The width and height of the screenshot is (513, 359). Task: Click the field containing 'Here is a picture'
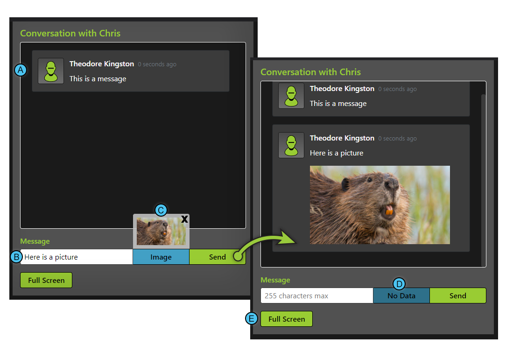pos(77,257)
